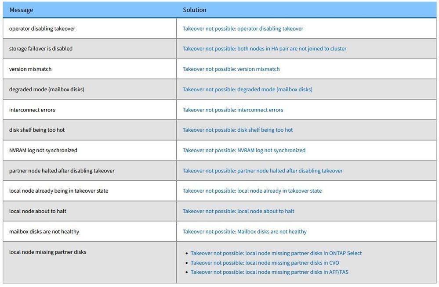Viewport: 439px width, 287px height.
Task: Open the partner node halted solution link
Action: [262, 171]
